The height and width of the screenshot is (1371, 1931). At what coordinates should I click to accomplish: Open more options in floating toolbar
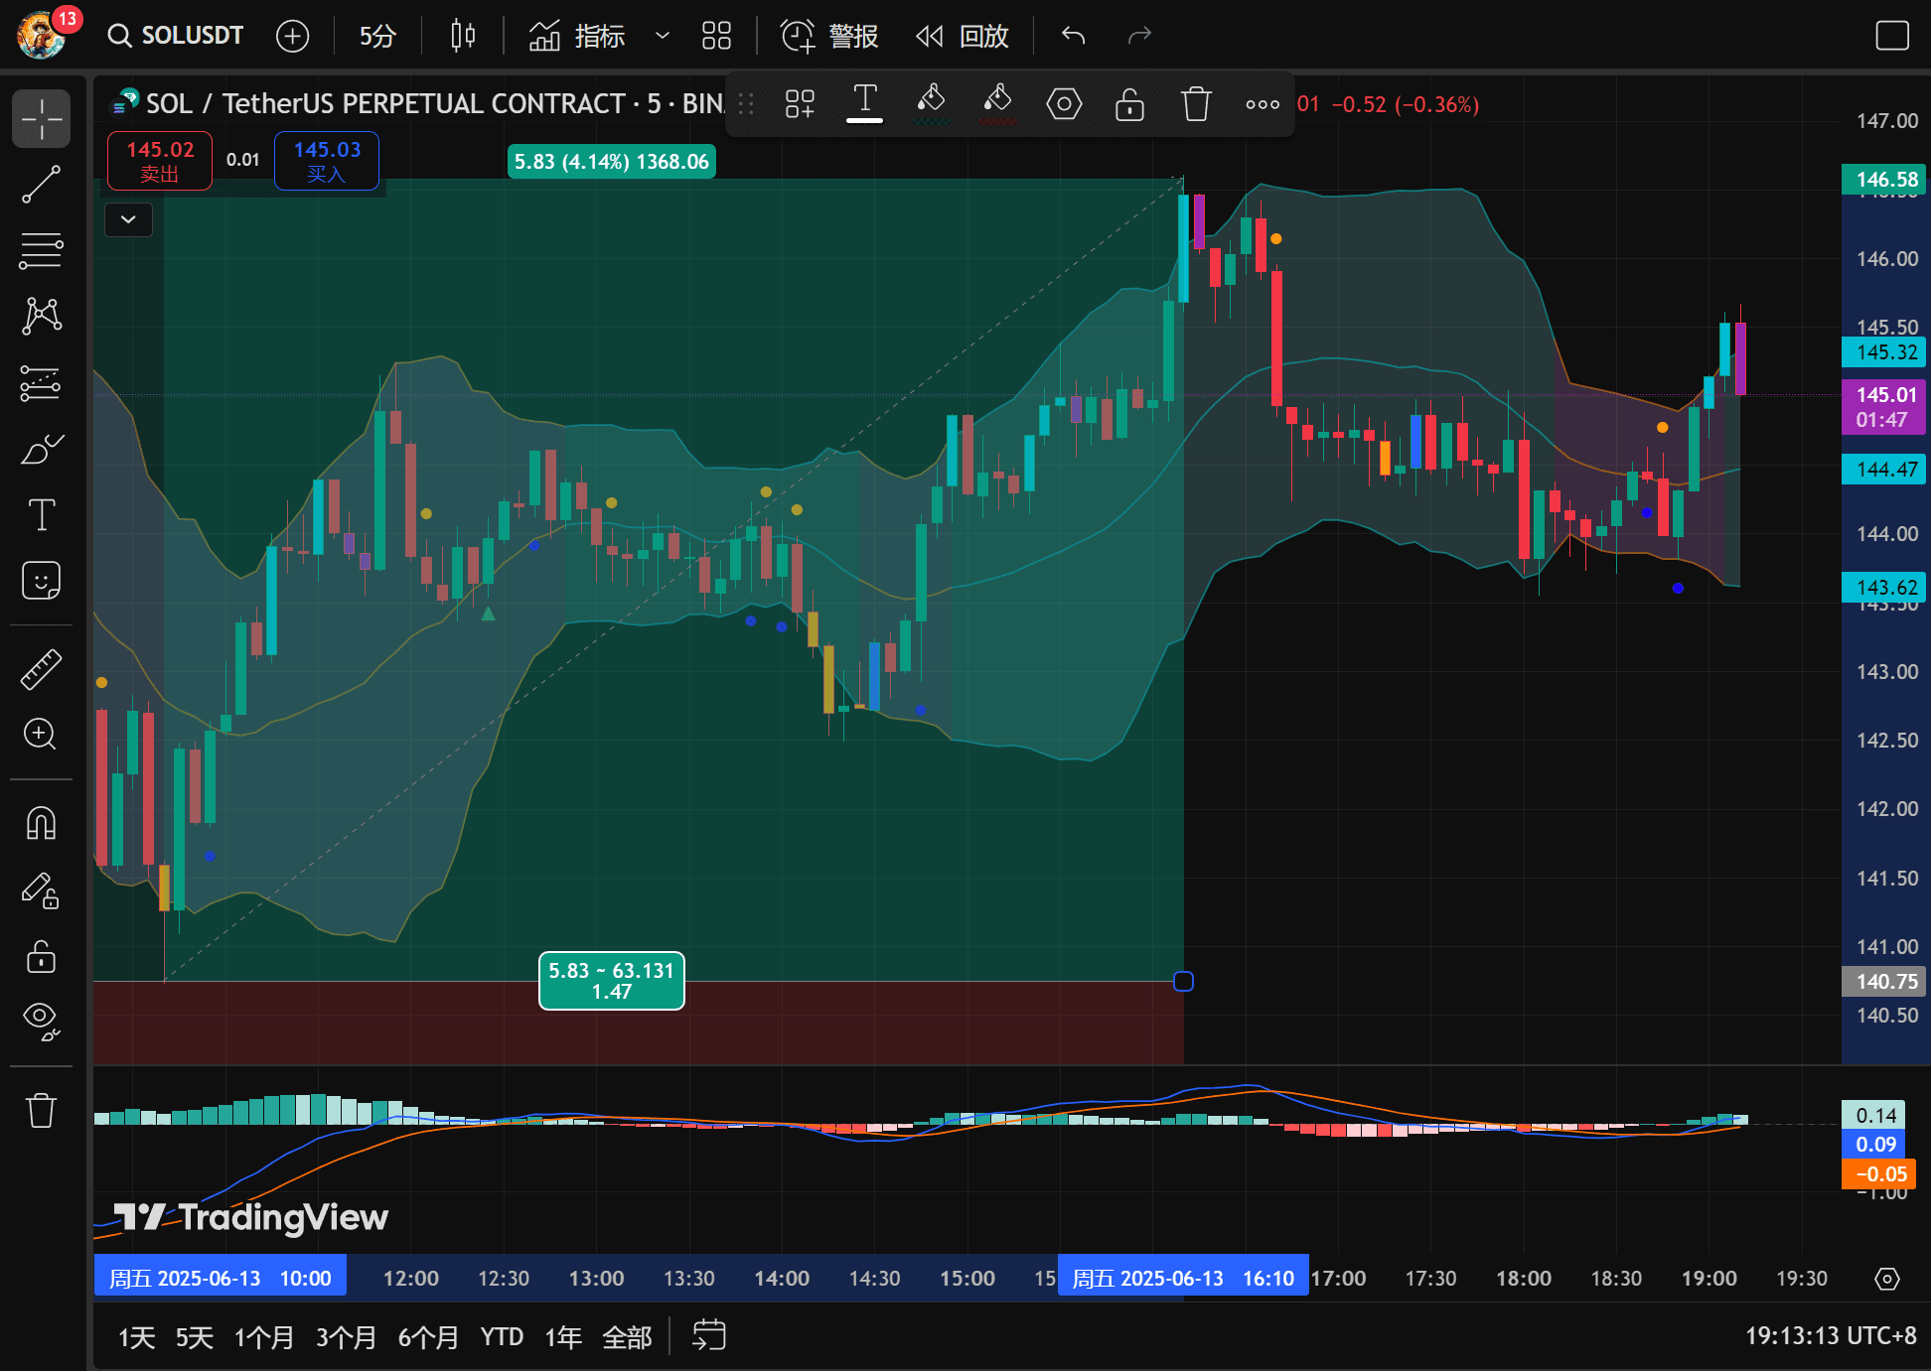pyautogui.click(x=1263, y=103)
